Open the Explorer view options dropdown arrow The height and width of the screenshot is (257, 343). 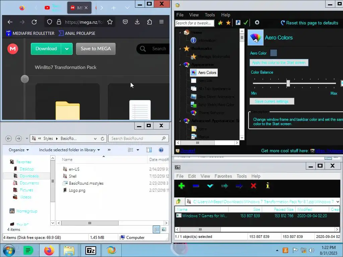click(x=138, y=150)
